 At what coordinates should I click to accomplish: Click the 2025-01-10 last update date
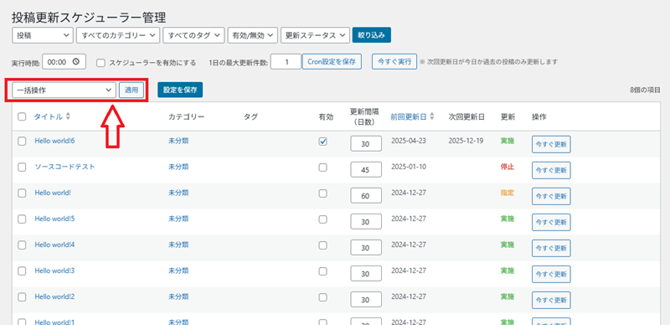[409, 167]
